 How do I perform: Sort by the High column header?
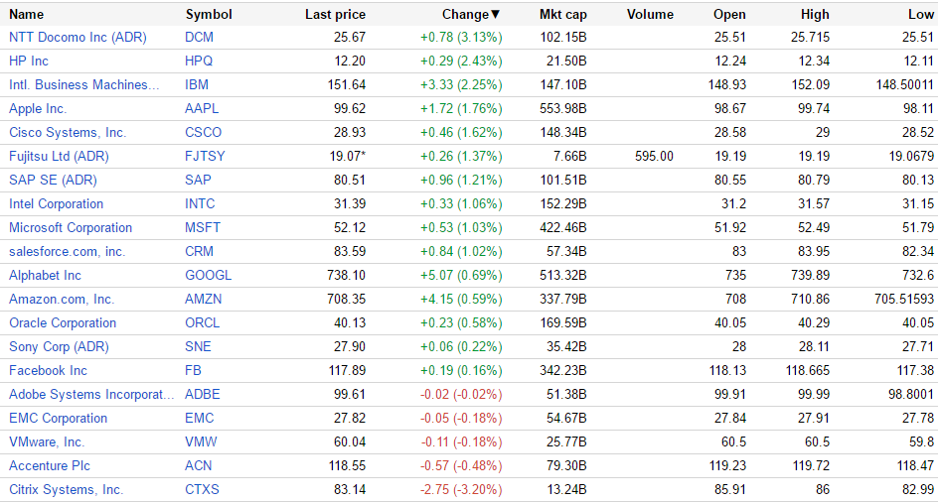815,15
